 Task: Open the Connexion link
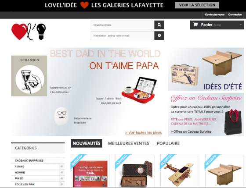point(235,14)
